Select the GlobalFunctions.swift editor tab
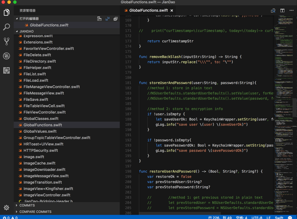Image resolution: width=297 pixels, height=219 pixels. click(x=148, y=10)
